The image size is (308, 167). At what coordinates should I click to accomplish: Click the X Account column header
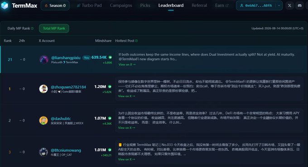[47, 41]
